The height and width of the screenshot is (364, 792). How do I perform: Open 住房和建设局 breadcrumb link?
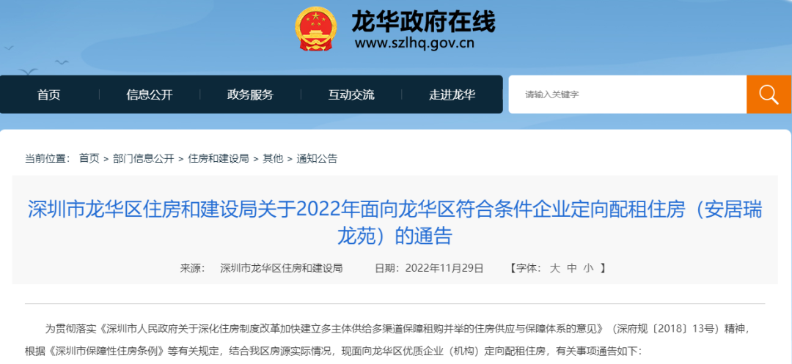[219, 159]
